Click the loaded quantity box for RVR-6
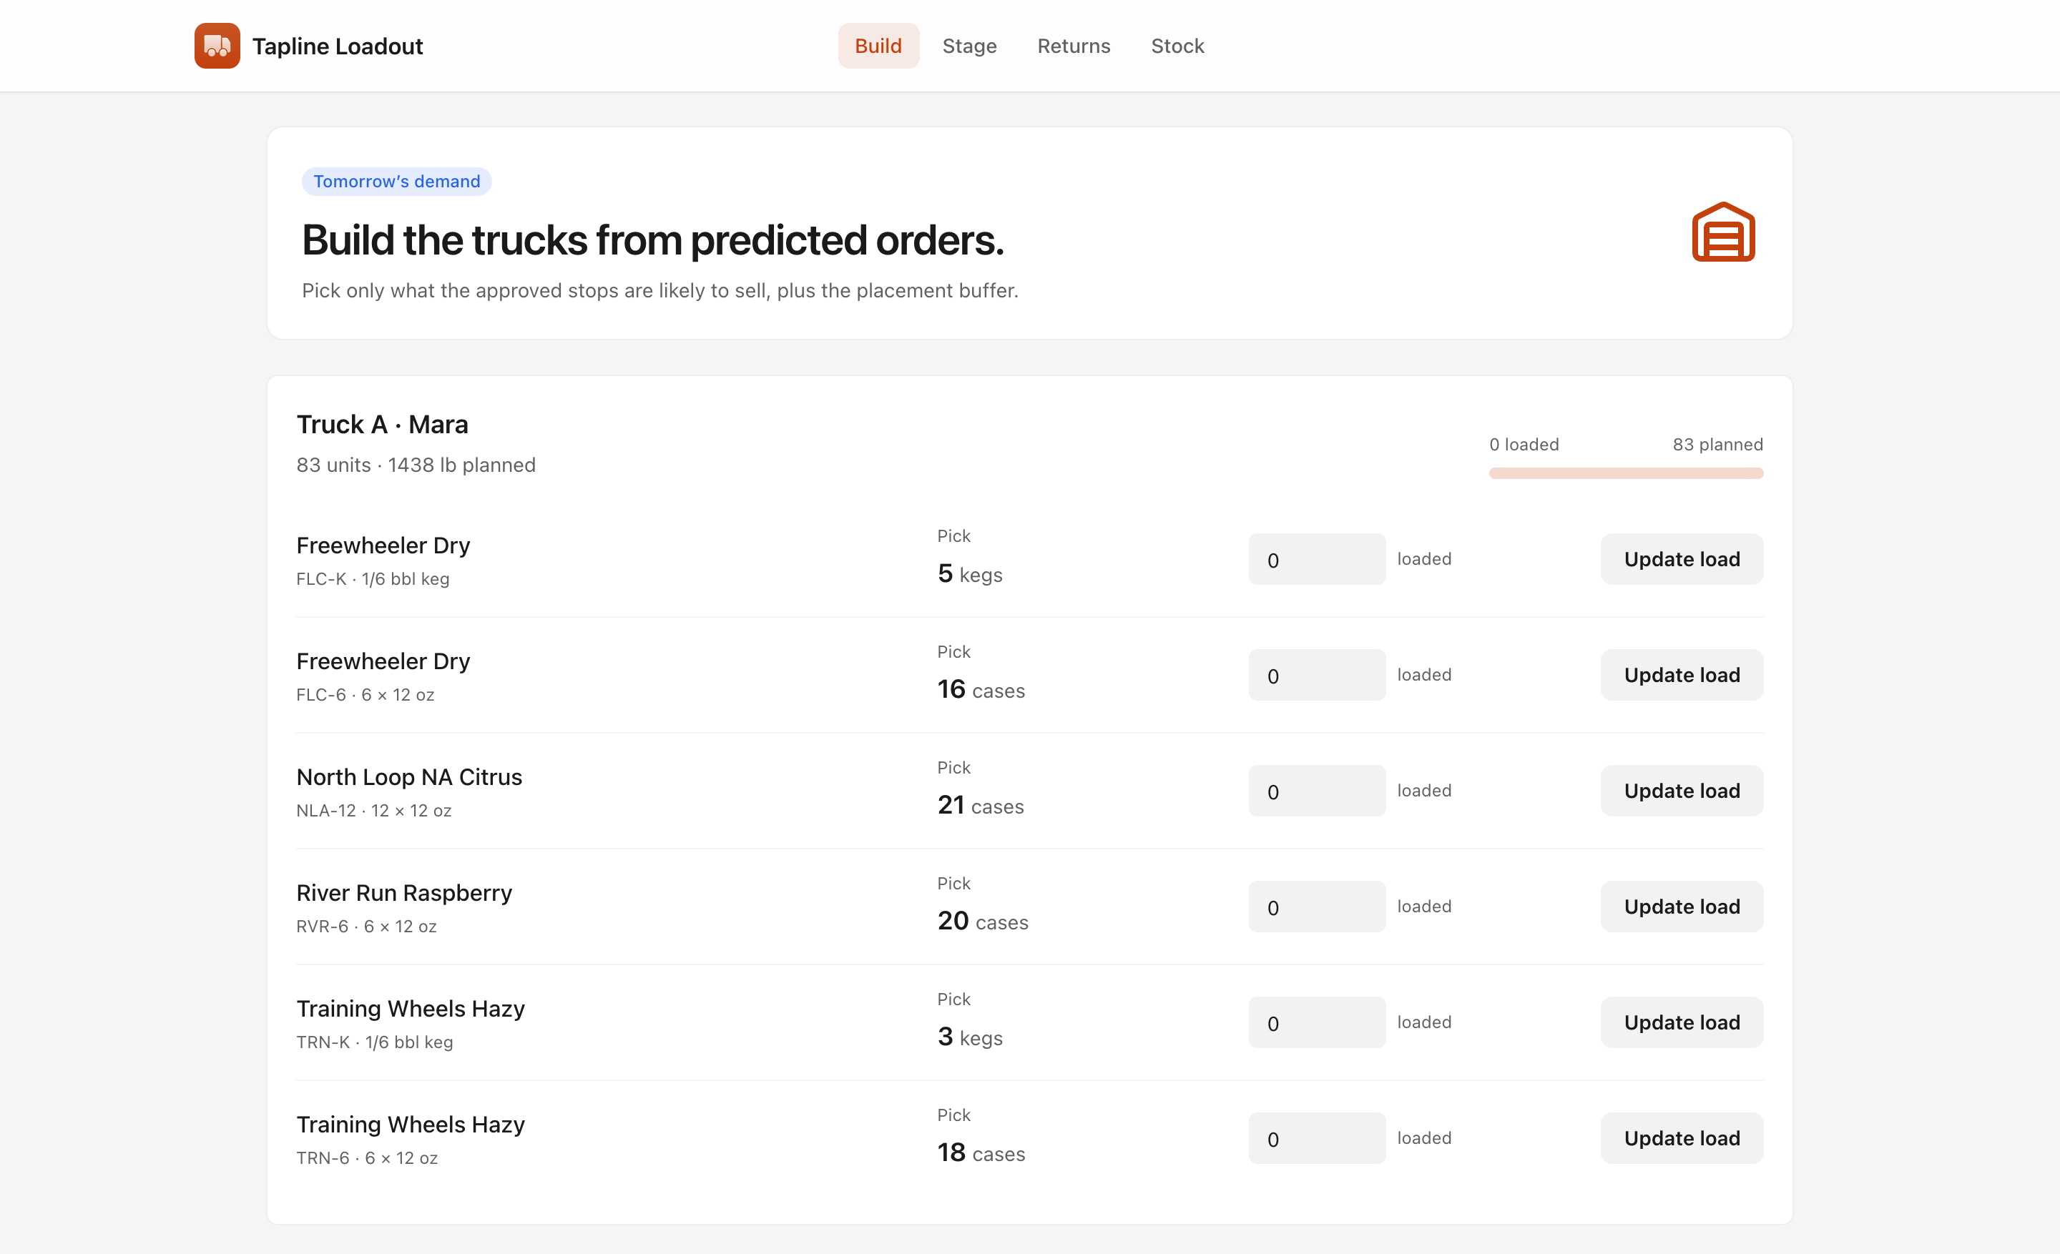 [1317, 907]
